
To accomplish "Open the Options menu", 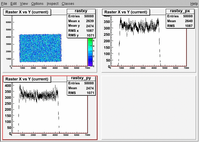I will pos(37,4).
